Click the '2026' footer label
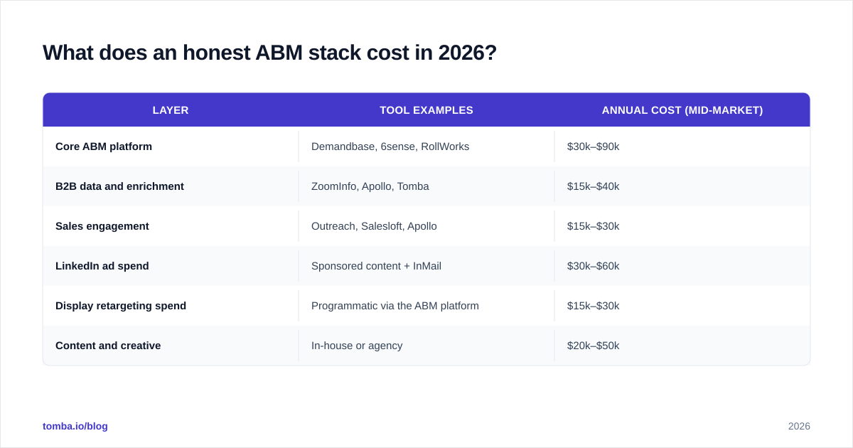Viewport: 853px width, 448px height. [x=799, y=426]
